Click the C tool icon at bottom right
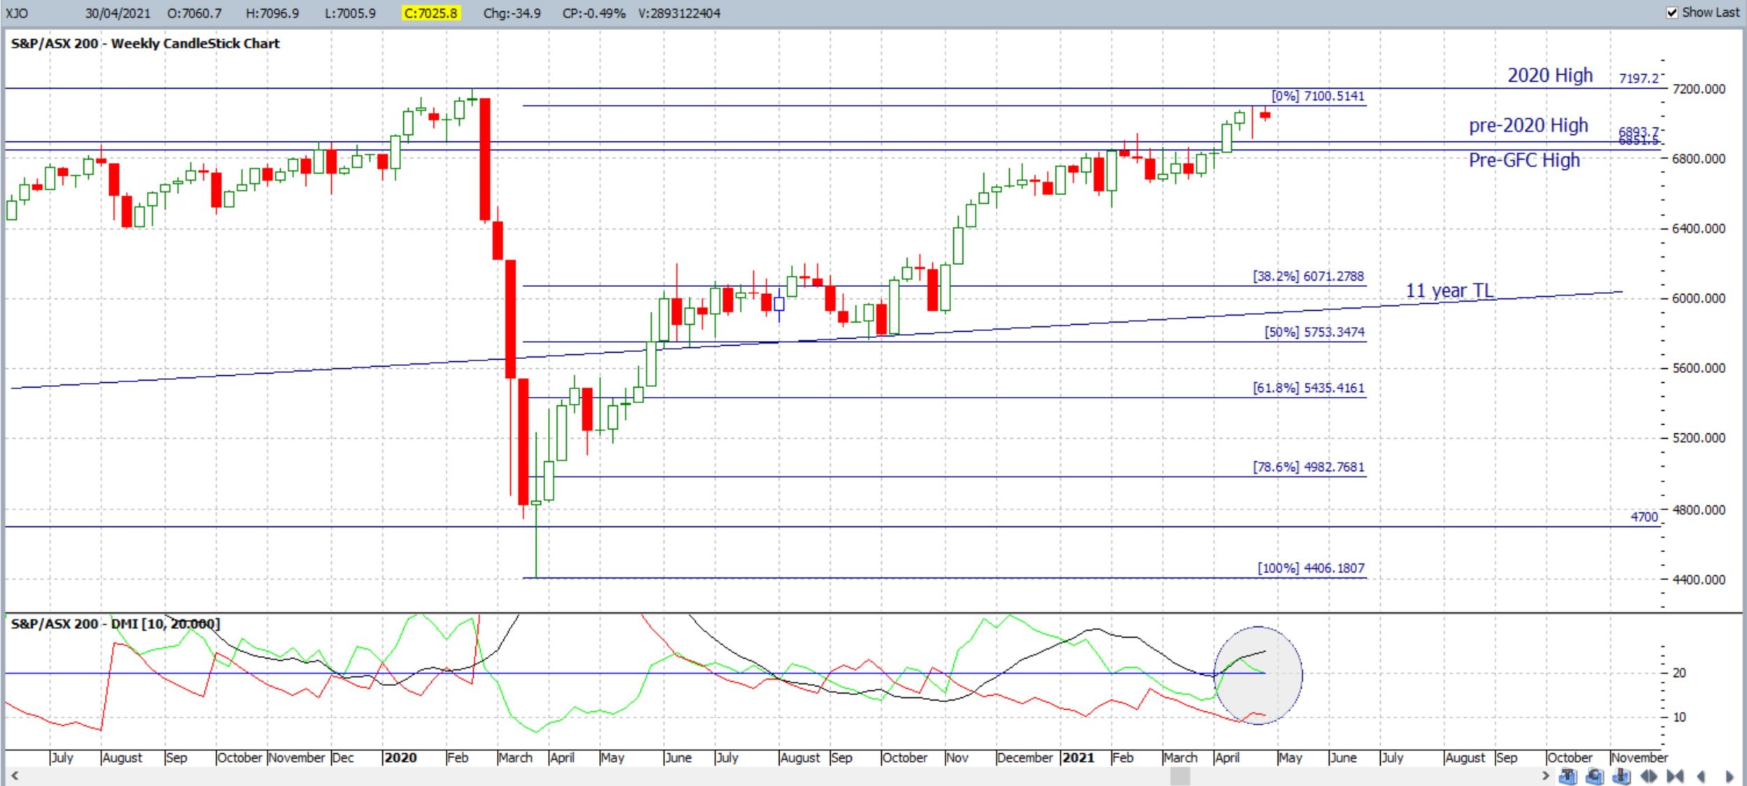 point(1595,776)
